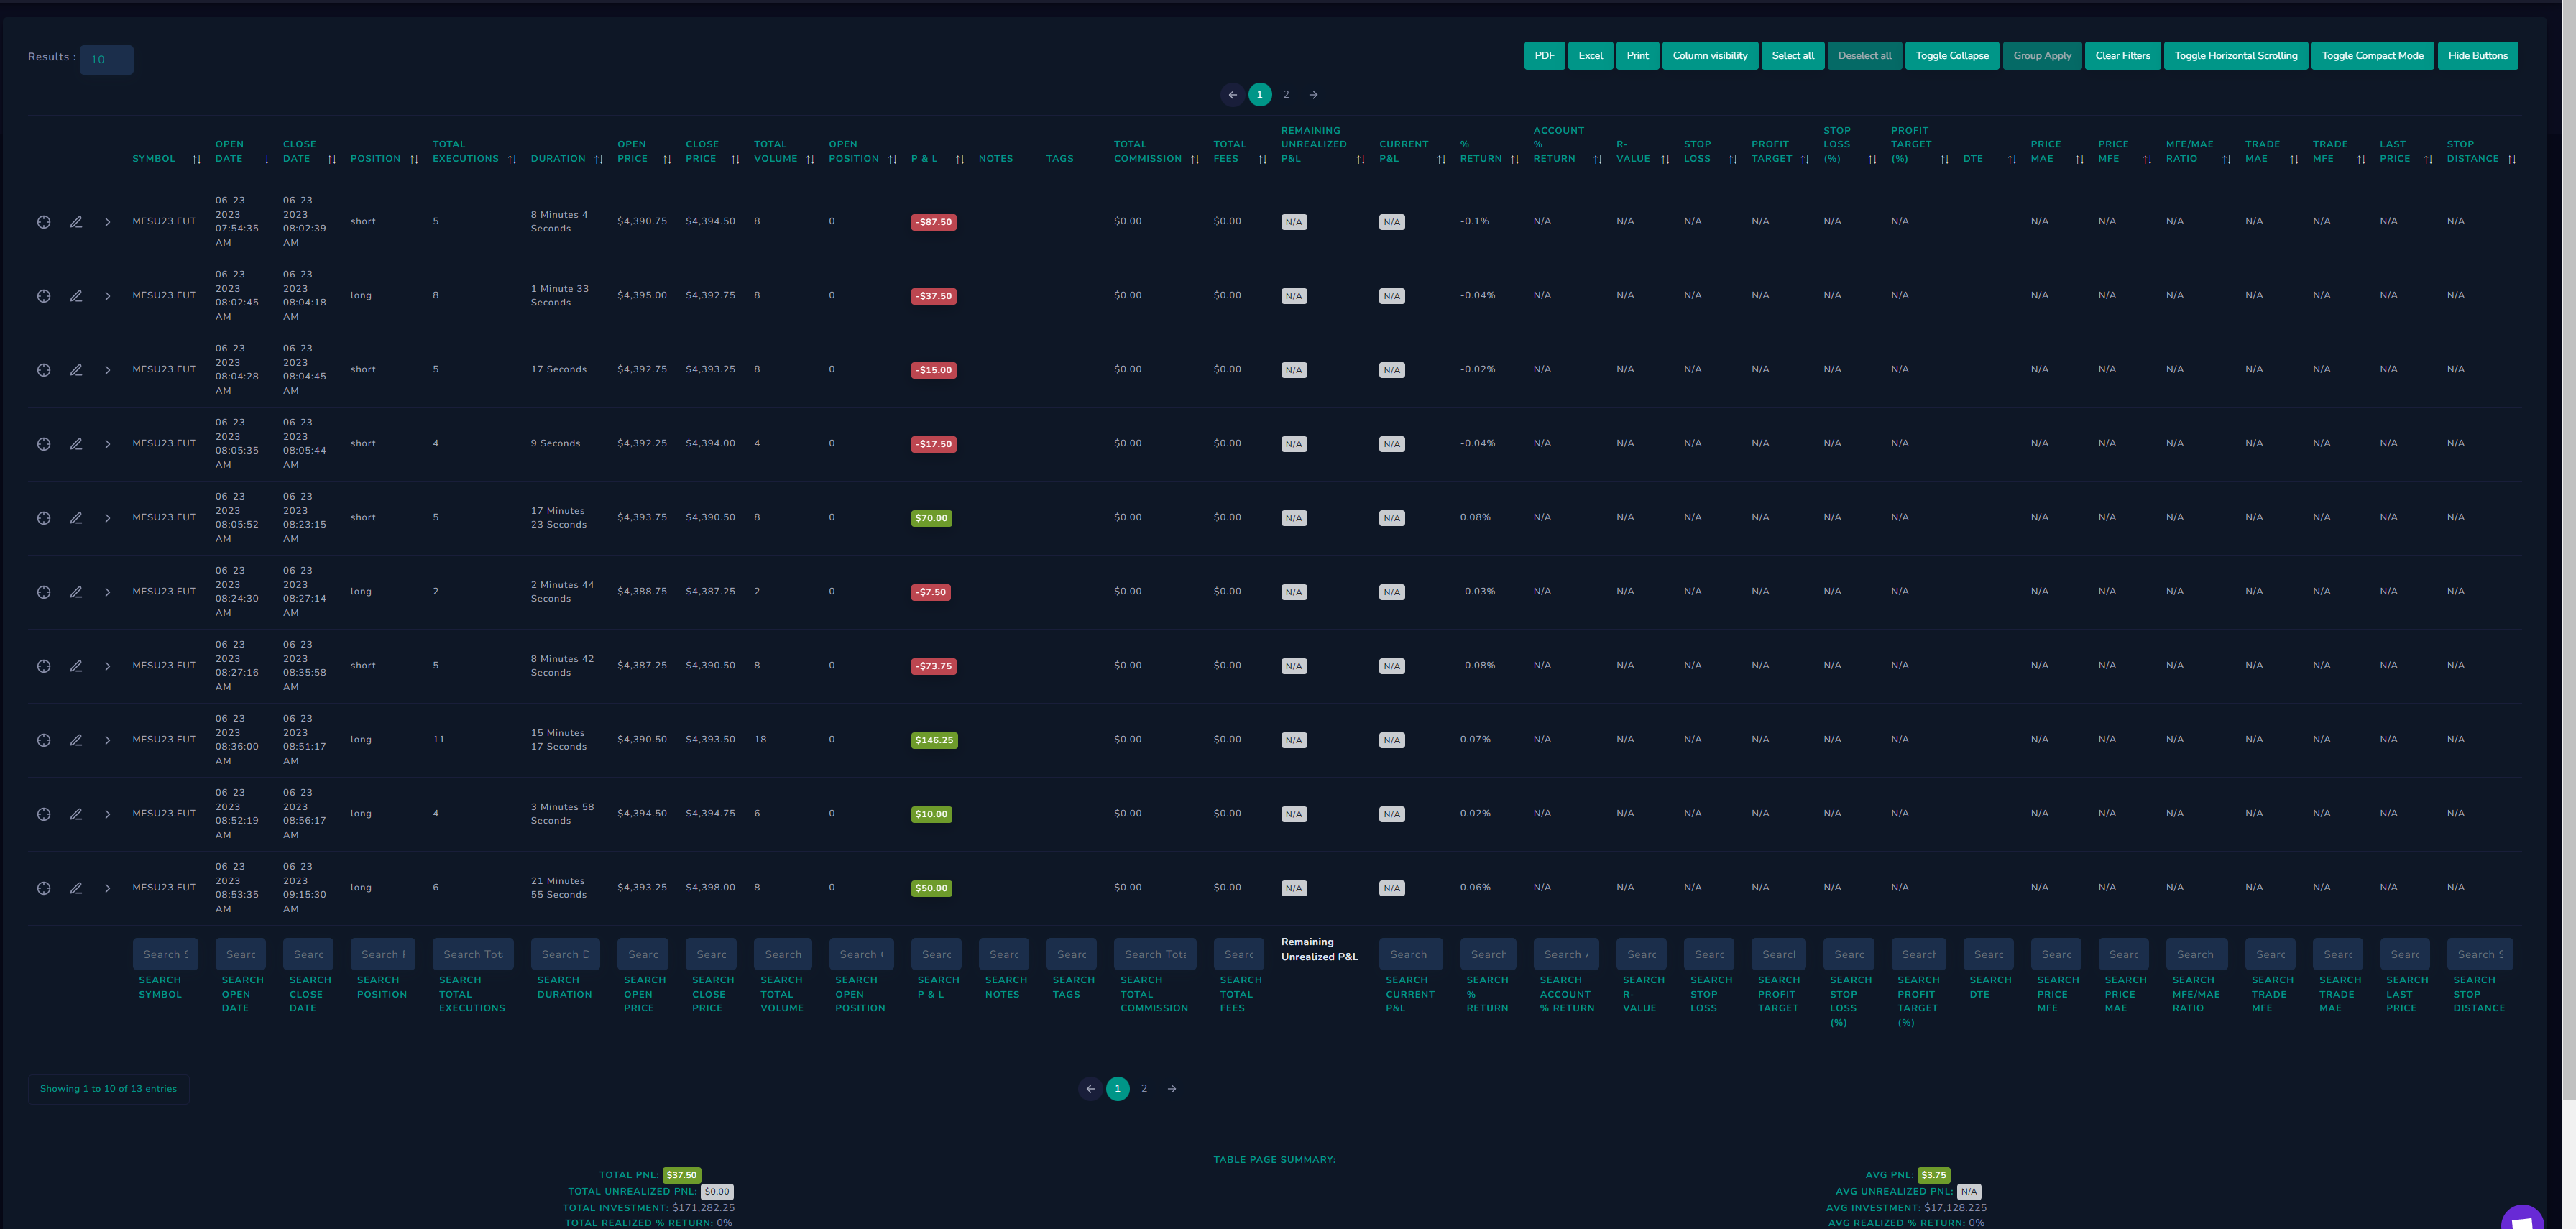The height and width of the screenshot is (1229, 2576).
Task: Click target icon for 08:04:28 AM trade
Action: coord(44,370)
